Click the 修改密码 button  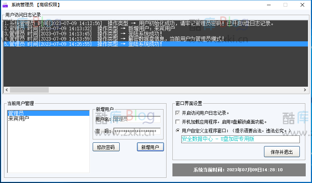coord(106,147)
